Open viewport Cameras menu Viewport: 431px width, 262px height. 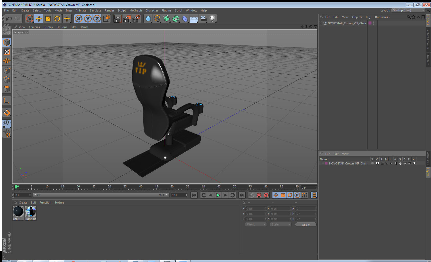34,27
